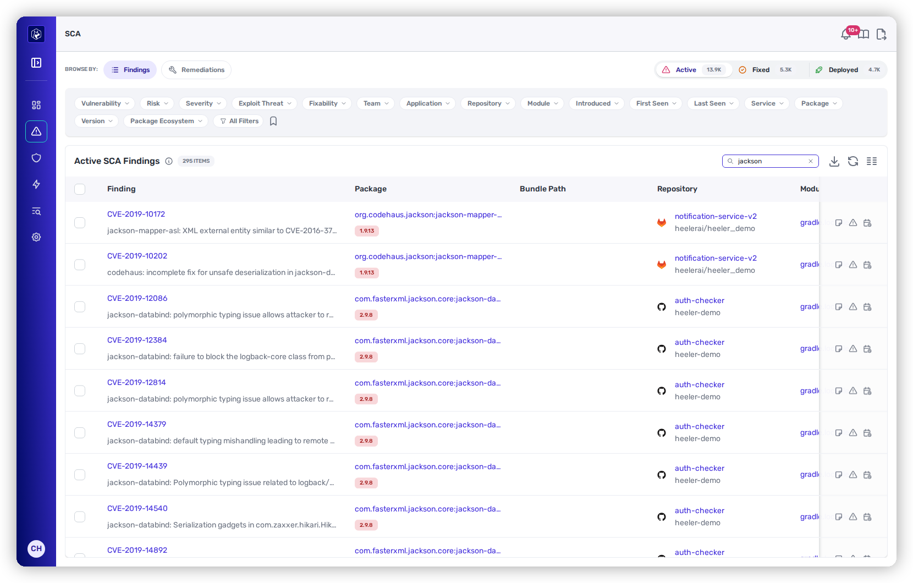
Task: Click the note icon for CVE-2019-14379 row
Action: [x=839, y=433]
